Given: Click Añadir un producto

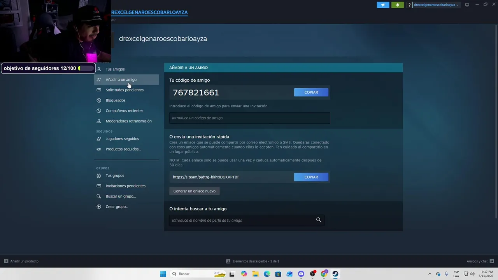Looking at the screenshot, I should click(x=21, y=261).
